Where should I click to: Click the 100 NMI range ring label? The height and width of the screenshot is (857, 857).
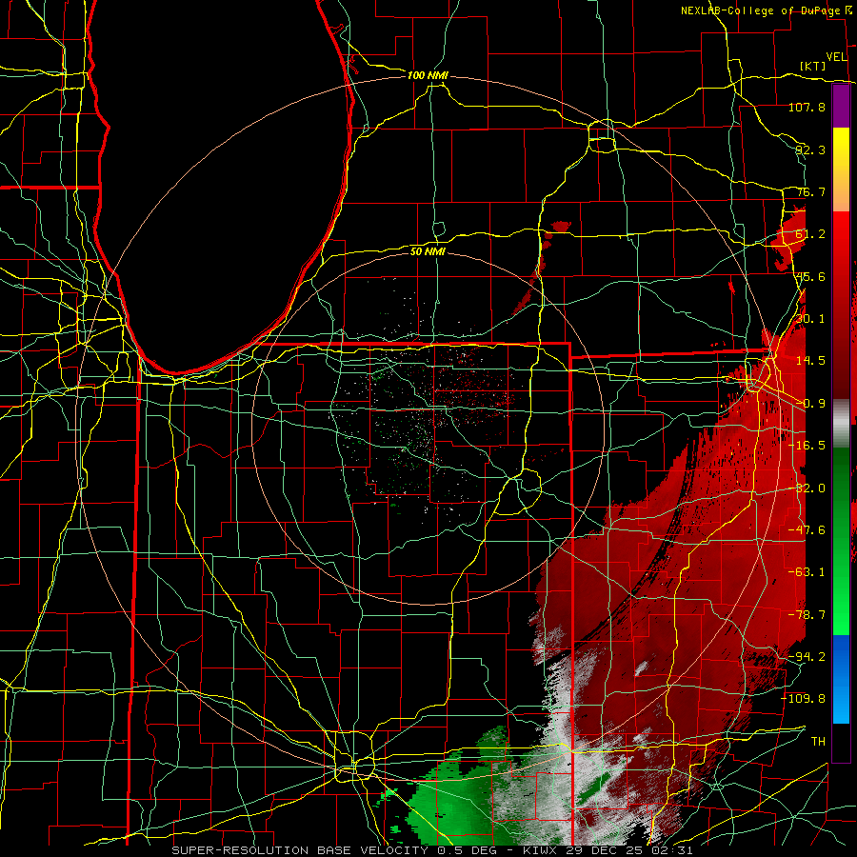[x=428, y=75]
